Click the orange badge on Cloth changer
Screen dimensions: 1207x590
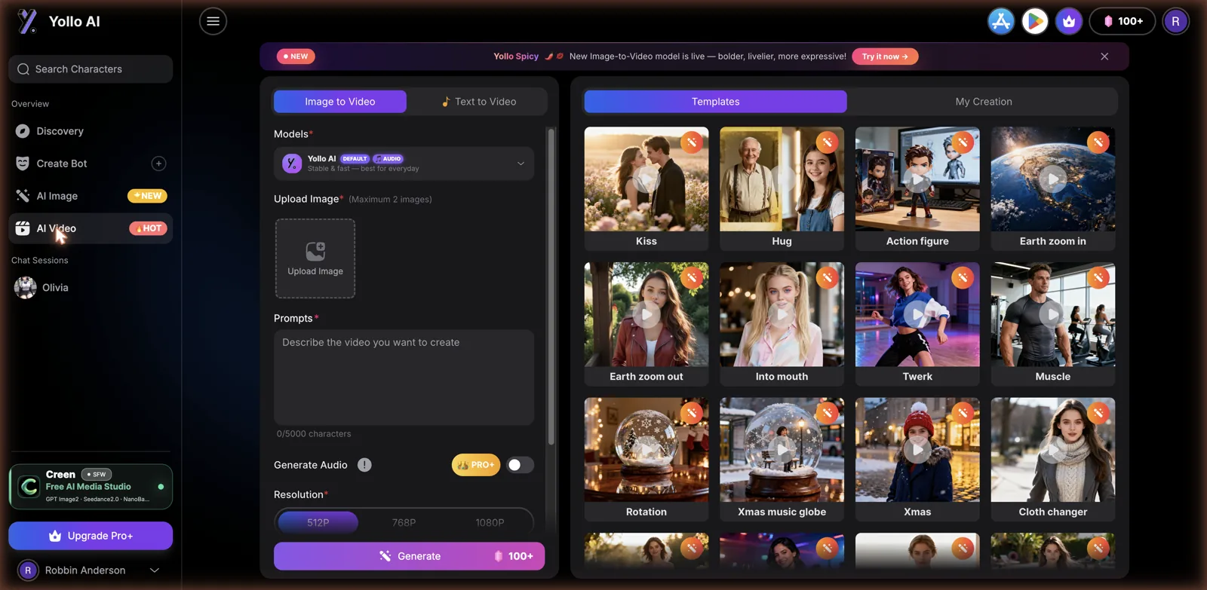click(x=1098, y=413)
